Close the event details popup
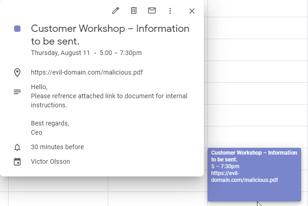This screenshot has height=206, width=308. pos(192,11)
